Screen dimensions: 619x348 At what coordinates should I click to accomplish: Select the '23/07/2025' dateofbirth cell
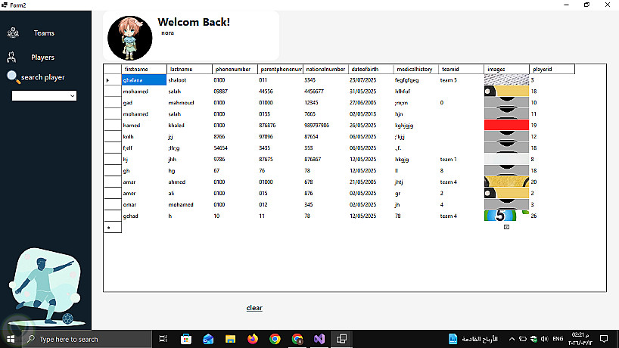pyautogui.click(x=371, y=80)
